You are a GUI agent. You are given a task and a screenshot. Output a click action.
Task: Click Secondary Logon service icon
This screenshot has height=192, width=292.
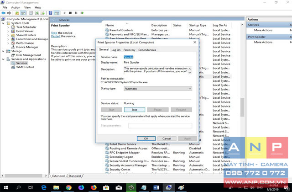[107, 157]
